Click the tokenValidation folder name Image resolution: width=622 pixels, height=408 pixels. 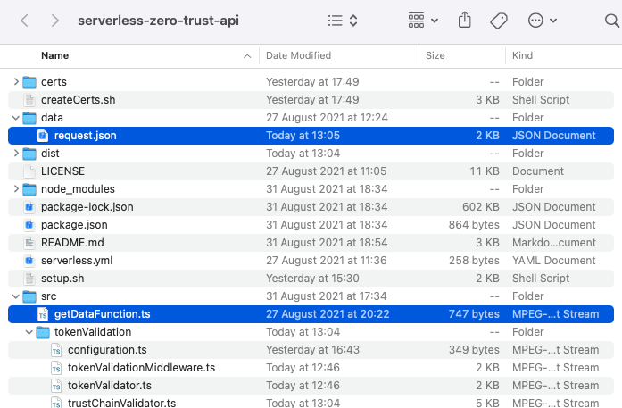pyautogui.click(x=93, y=332)
